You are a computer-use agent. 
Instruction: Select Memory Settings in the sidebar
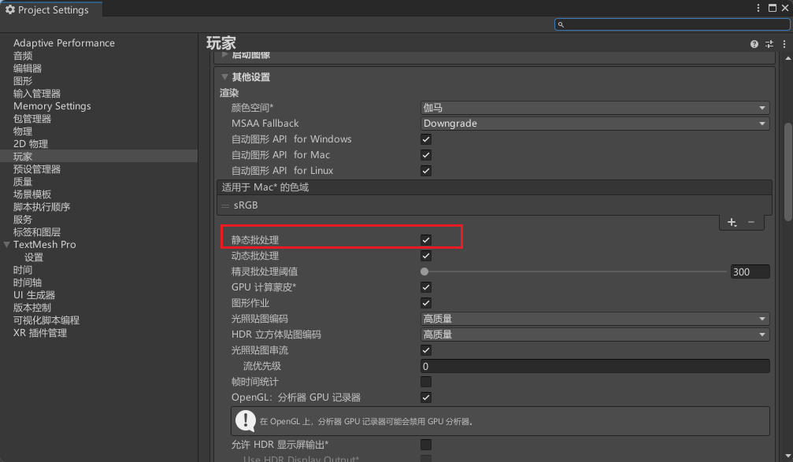[x=52, y=106]
